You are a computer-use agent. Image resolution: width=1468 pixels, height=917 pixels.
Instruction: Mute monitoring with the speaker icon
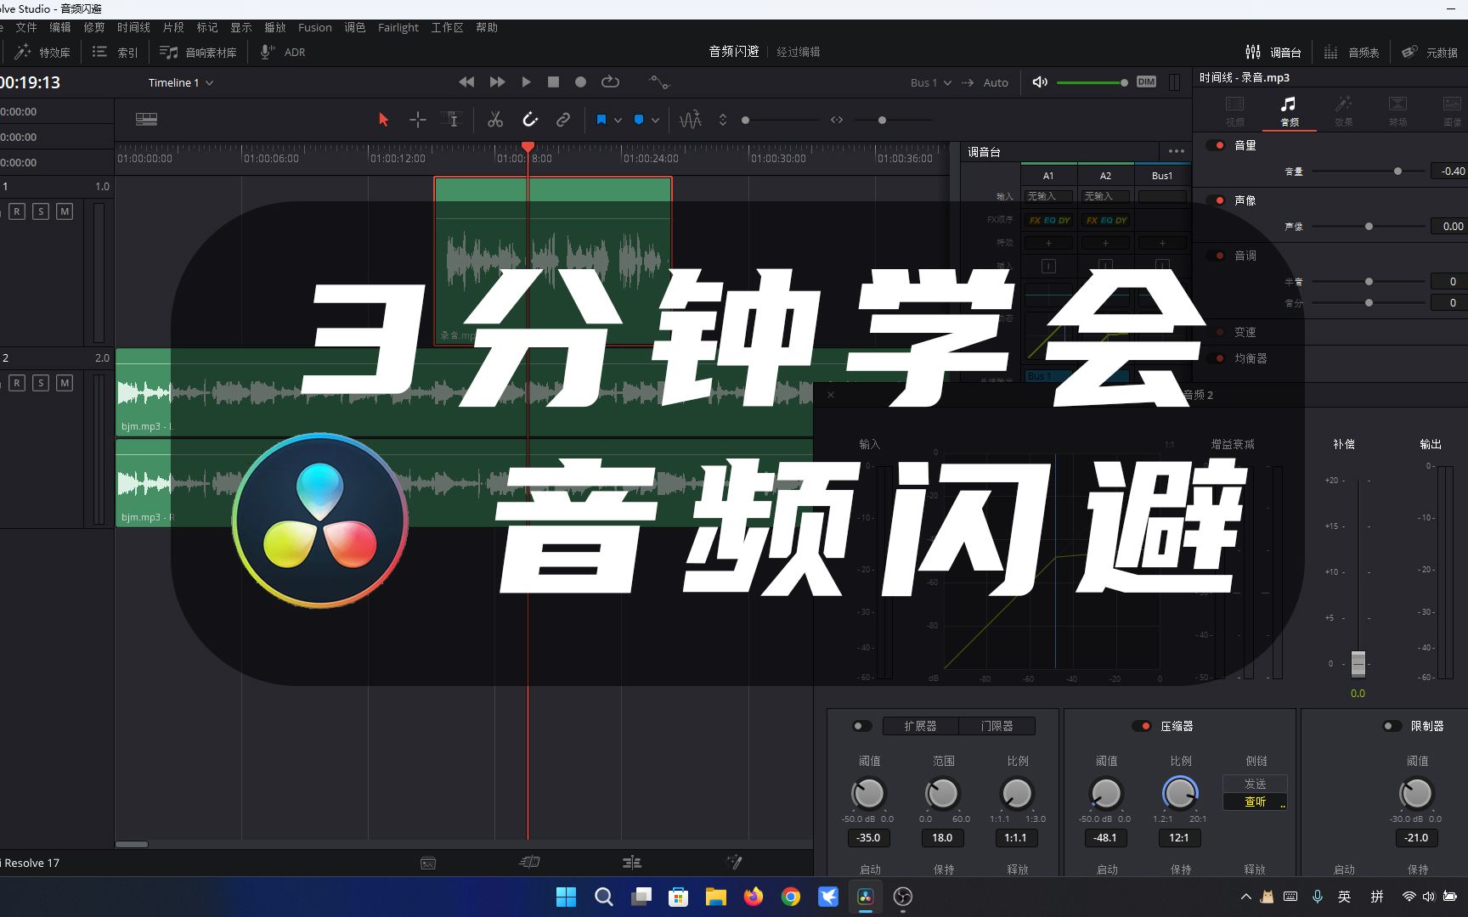(x=1040, y=82)
